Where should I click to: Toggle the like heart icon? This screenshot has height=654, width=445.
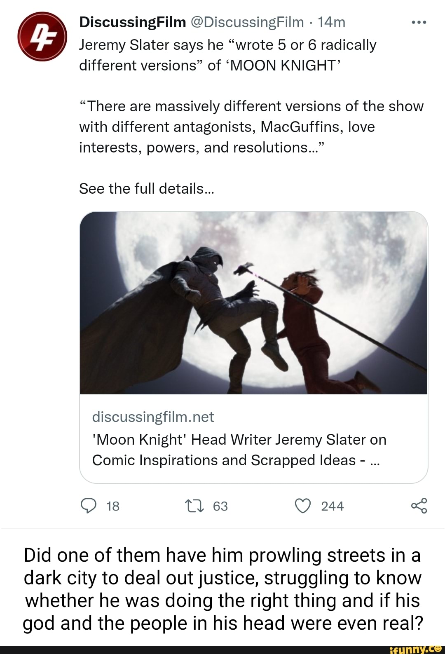303,506
